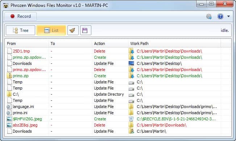The image size is (236, 141).
Task: Click the user folder icon beside C:\Users\Martin\
Action: coord(131,131)
